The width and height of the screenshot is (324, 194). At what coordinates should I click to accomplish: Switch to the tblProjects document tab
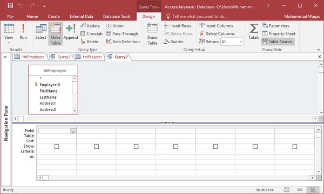pos(89,57)
